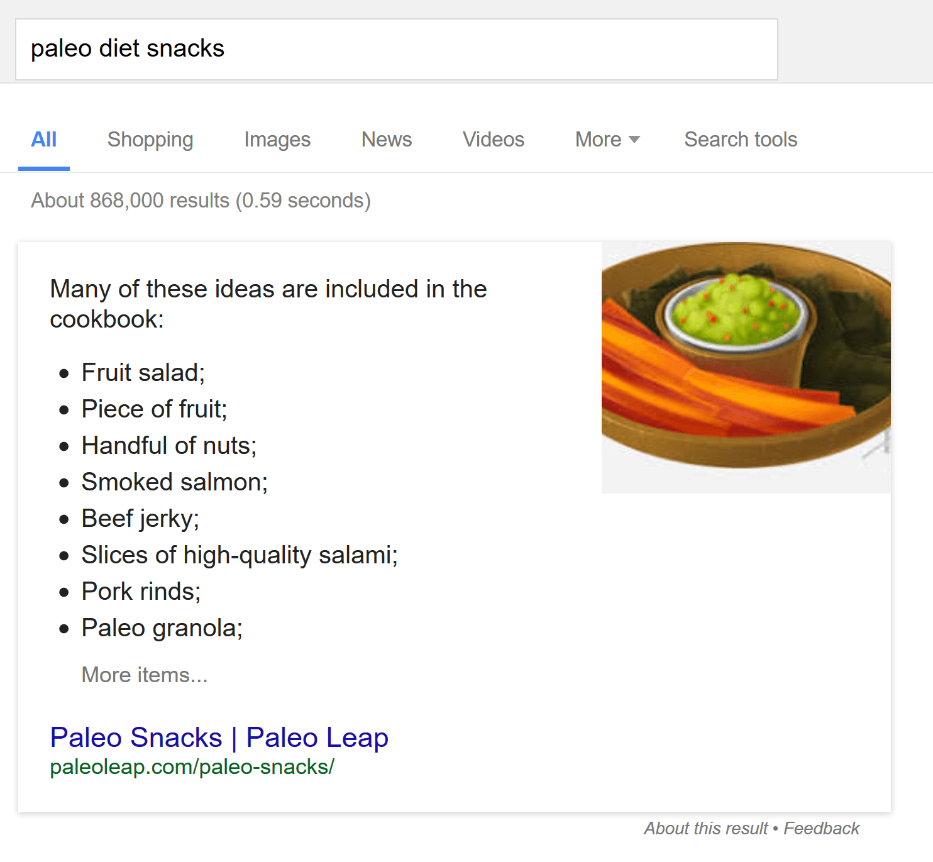The image size is (933, 862).
Task: Send Feedback on the featured snippet
Action: pos(821,829)
